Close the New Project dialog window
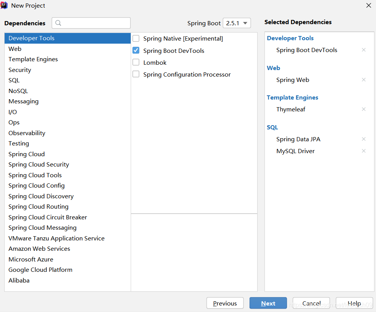 click(x=369, y=5)
